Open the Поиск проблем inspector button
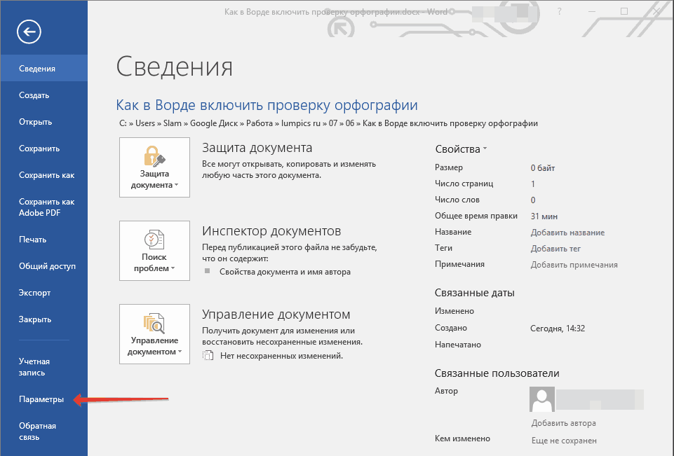 coord(154,250)
